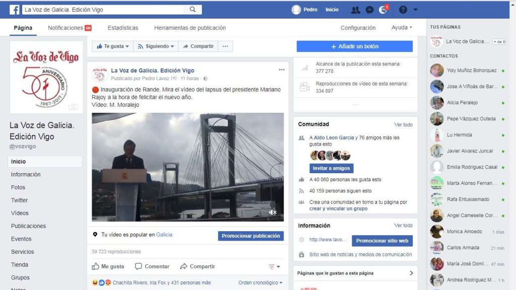Click the three dots post options icon
Viewport: 516px width, 290px height.
coord(282,70)
